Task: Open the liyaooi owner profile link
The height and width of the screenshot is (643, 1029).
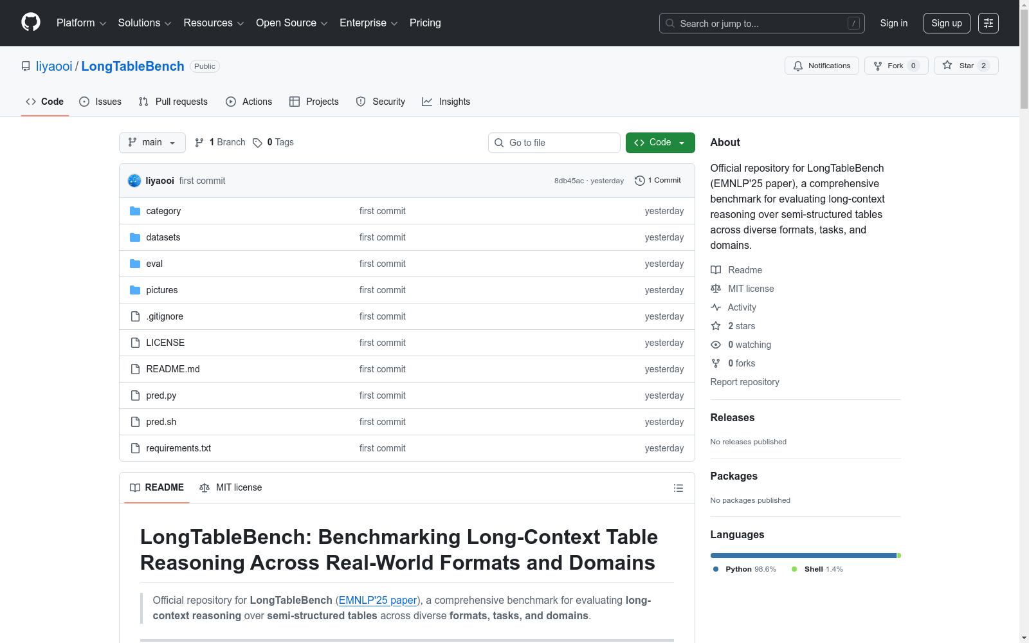Action: [x=54, y=66]
